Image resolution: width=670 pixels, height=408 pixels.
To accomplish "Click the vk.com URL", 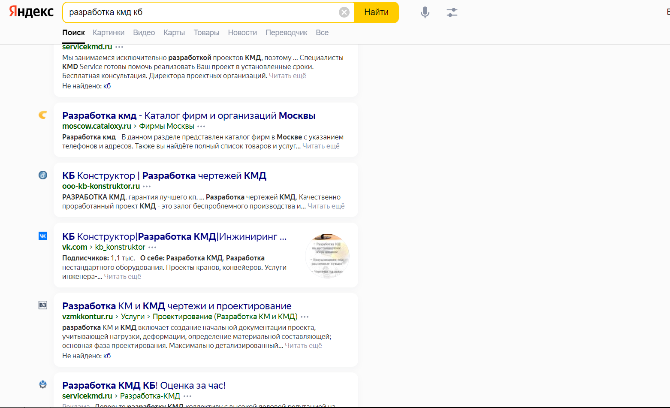I will point(75,247).
